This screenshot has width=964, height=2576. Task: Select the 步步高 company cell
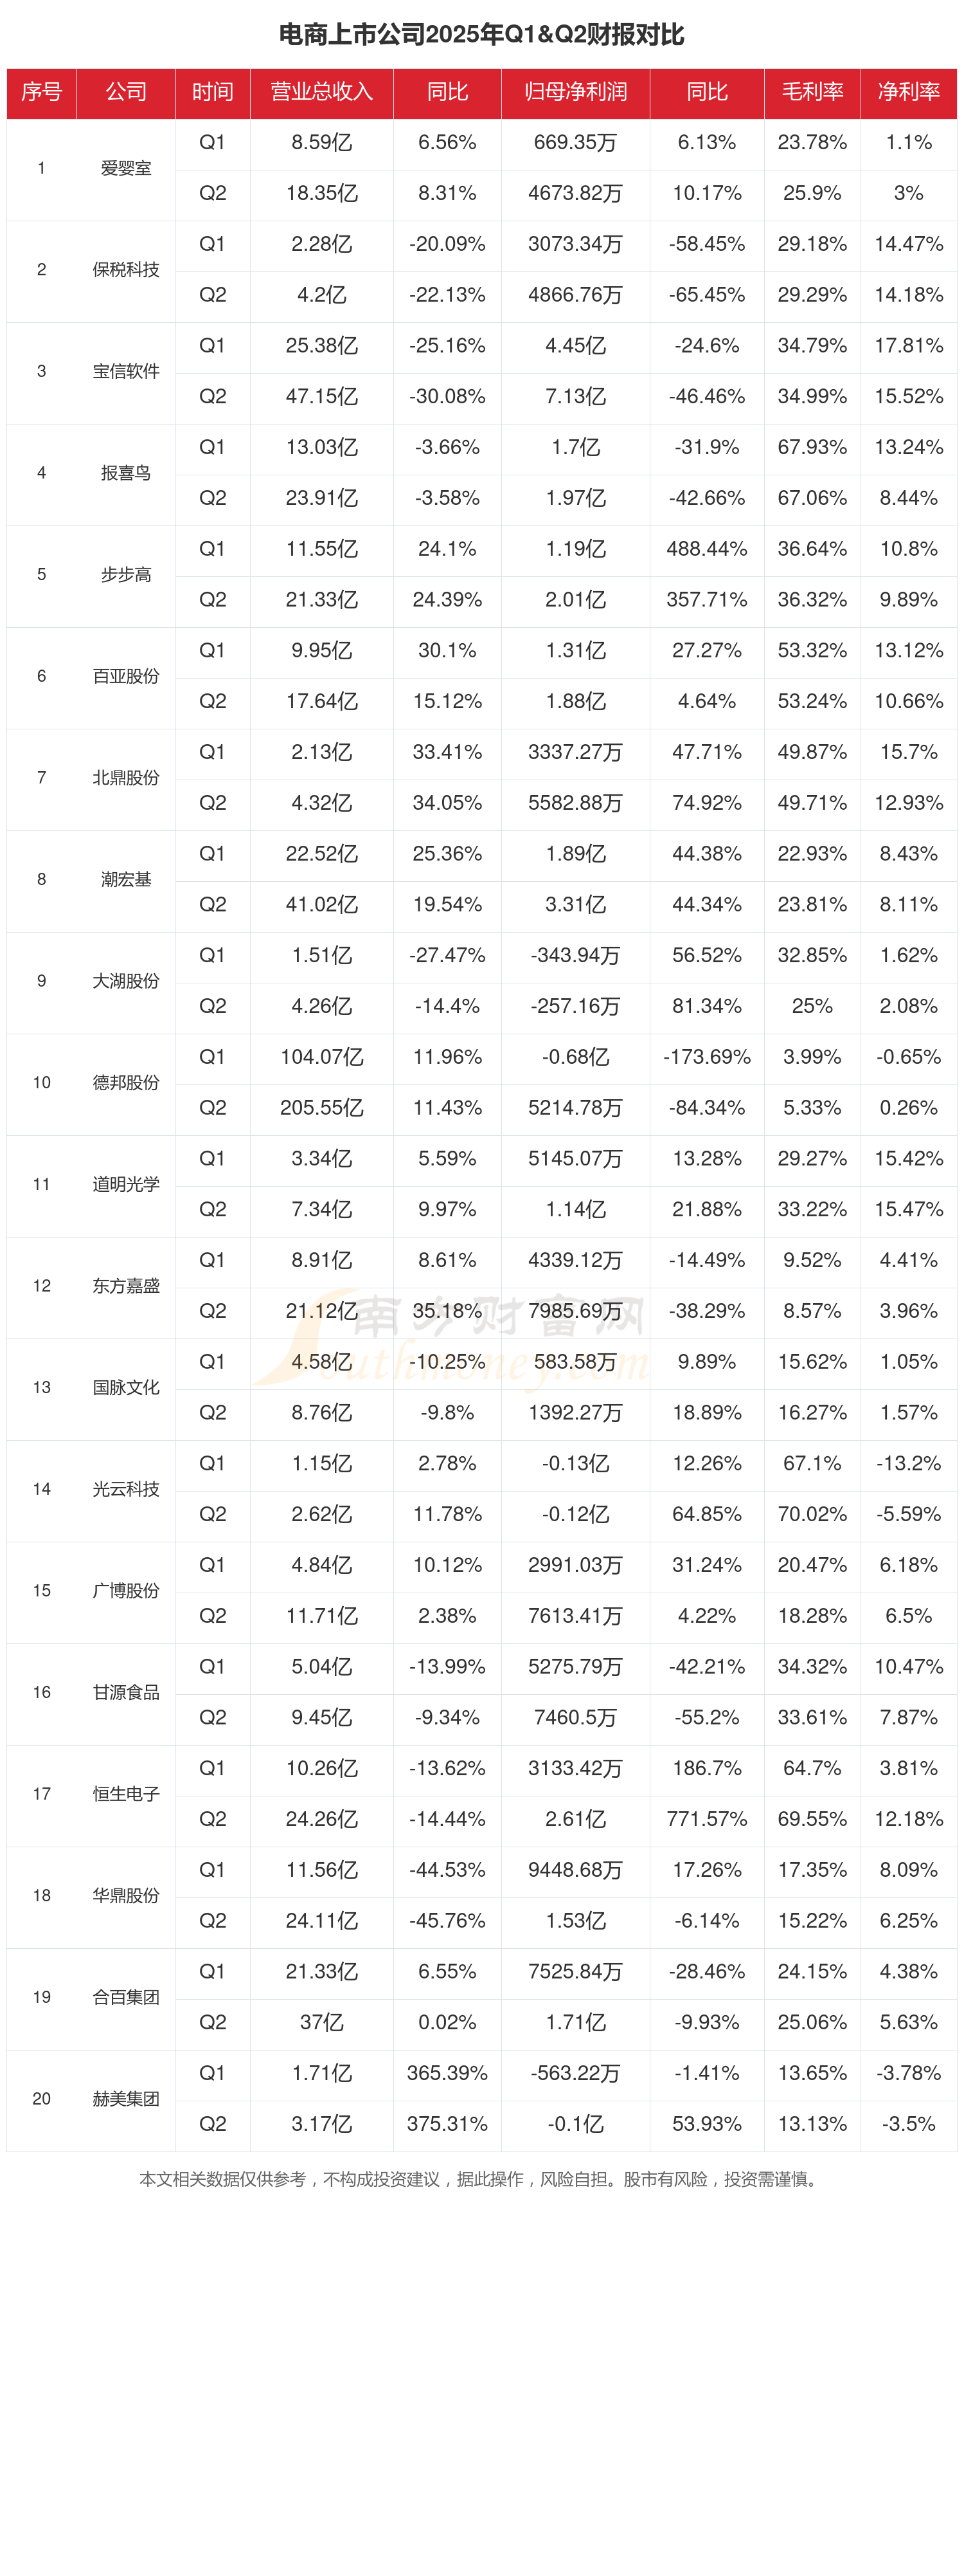tap(126, 575)
